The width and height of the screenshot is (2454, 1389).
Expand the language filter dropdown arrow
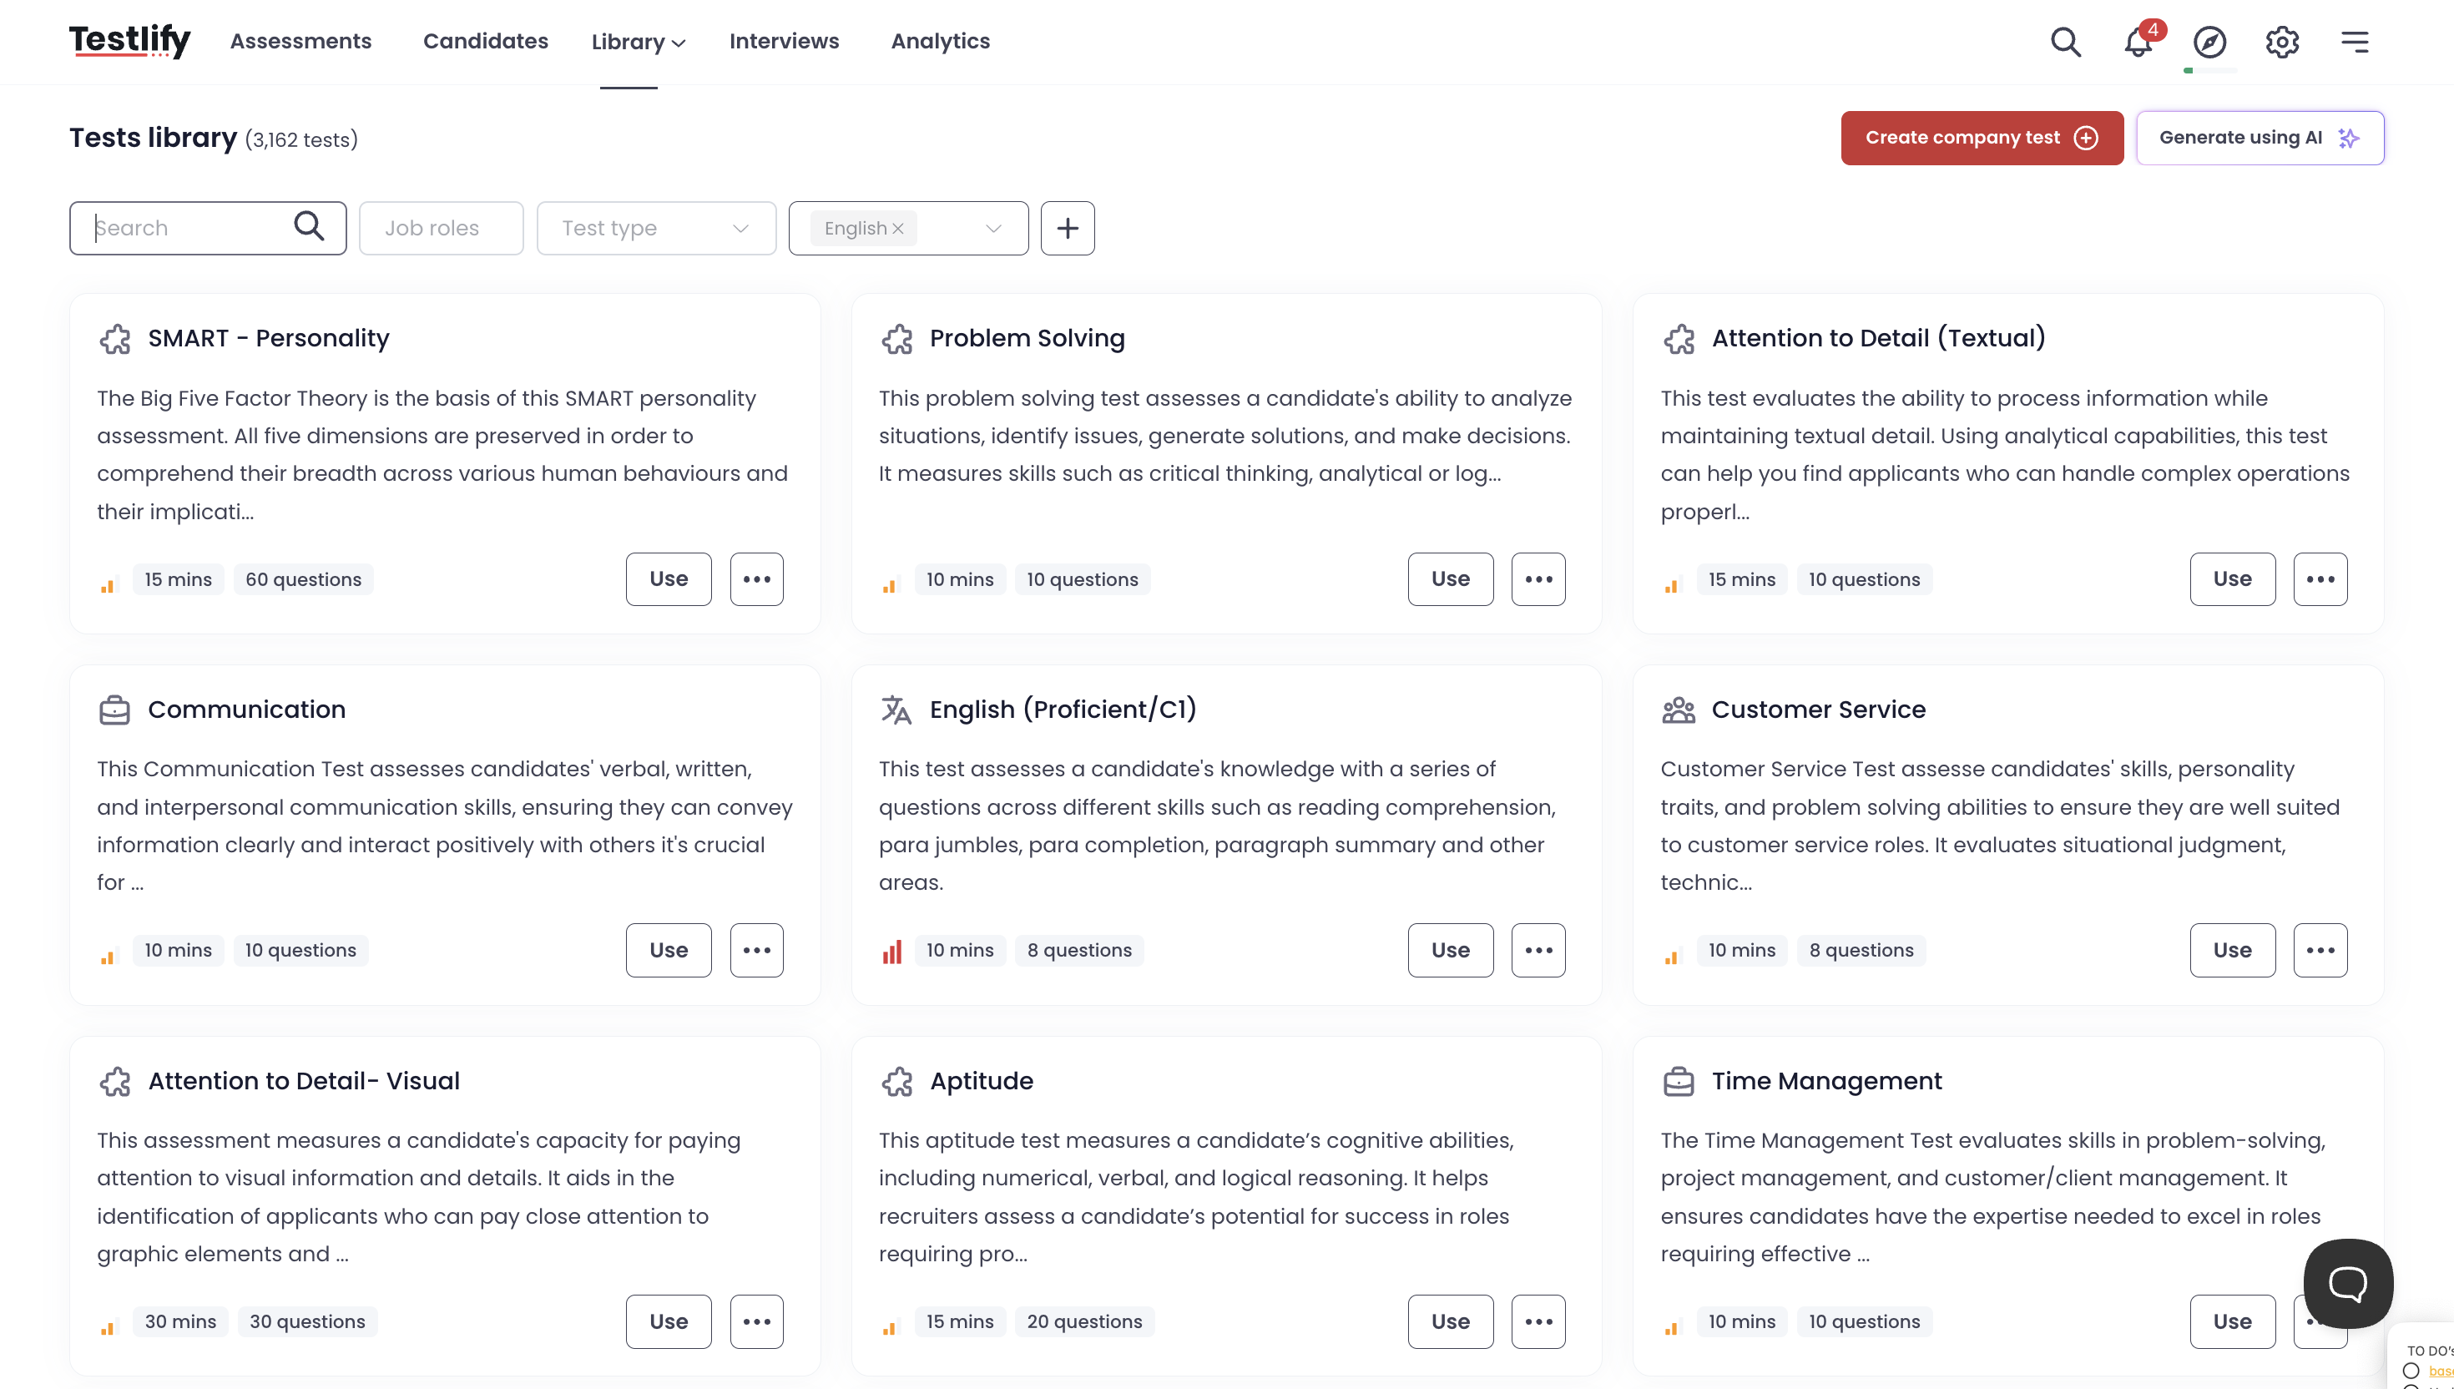[x=992, y=229]
